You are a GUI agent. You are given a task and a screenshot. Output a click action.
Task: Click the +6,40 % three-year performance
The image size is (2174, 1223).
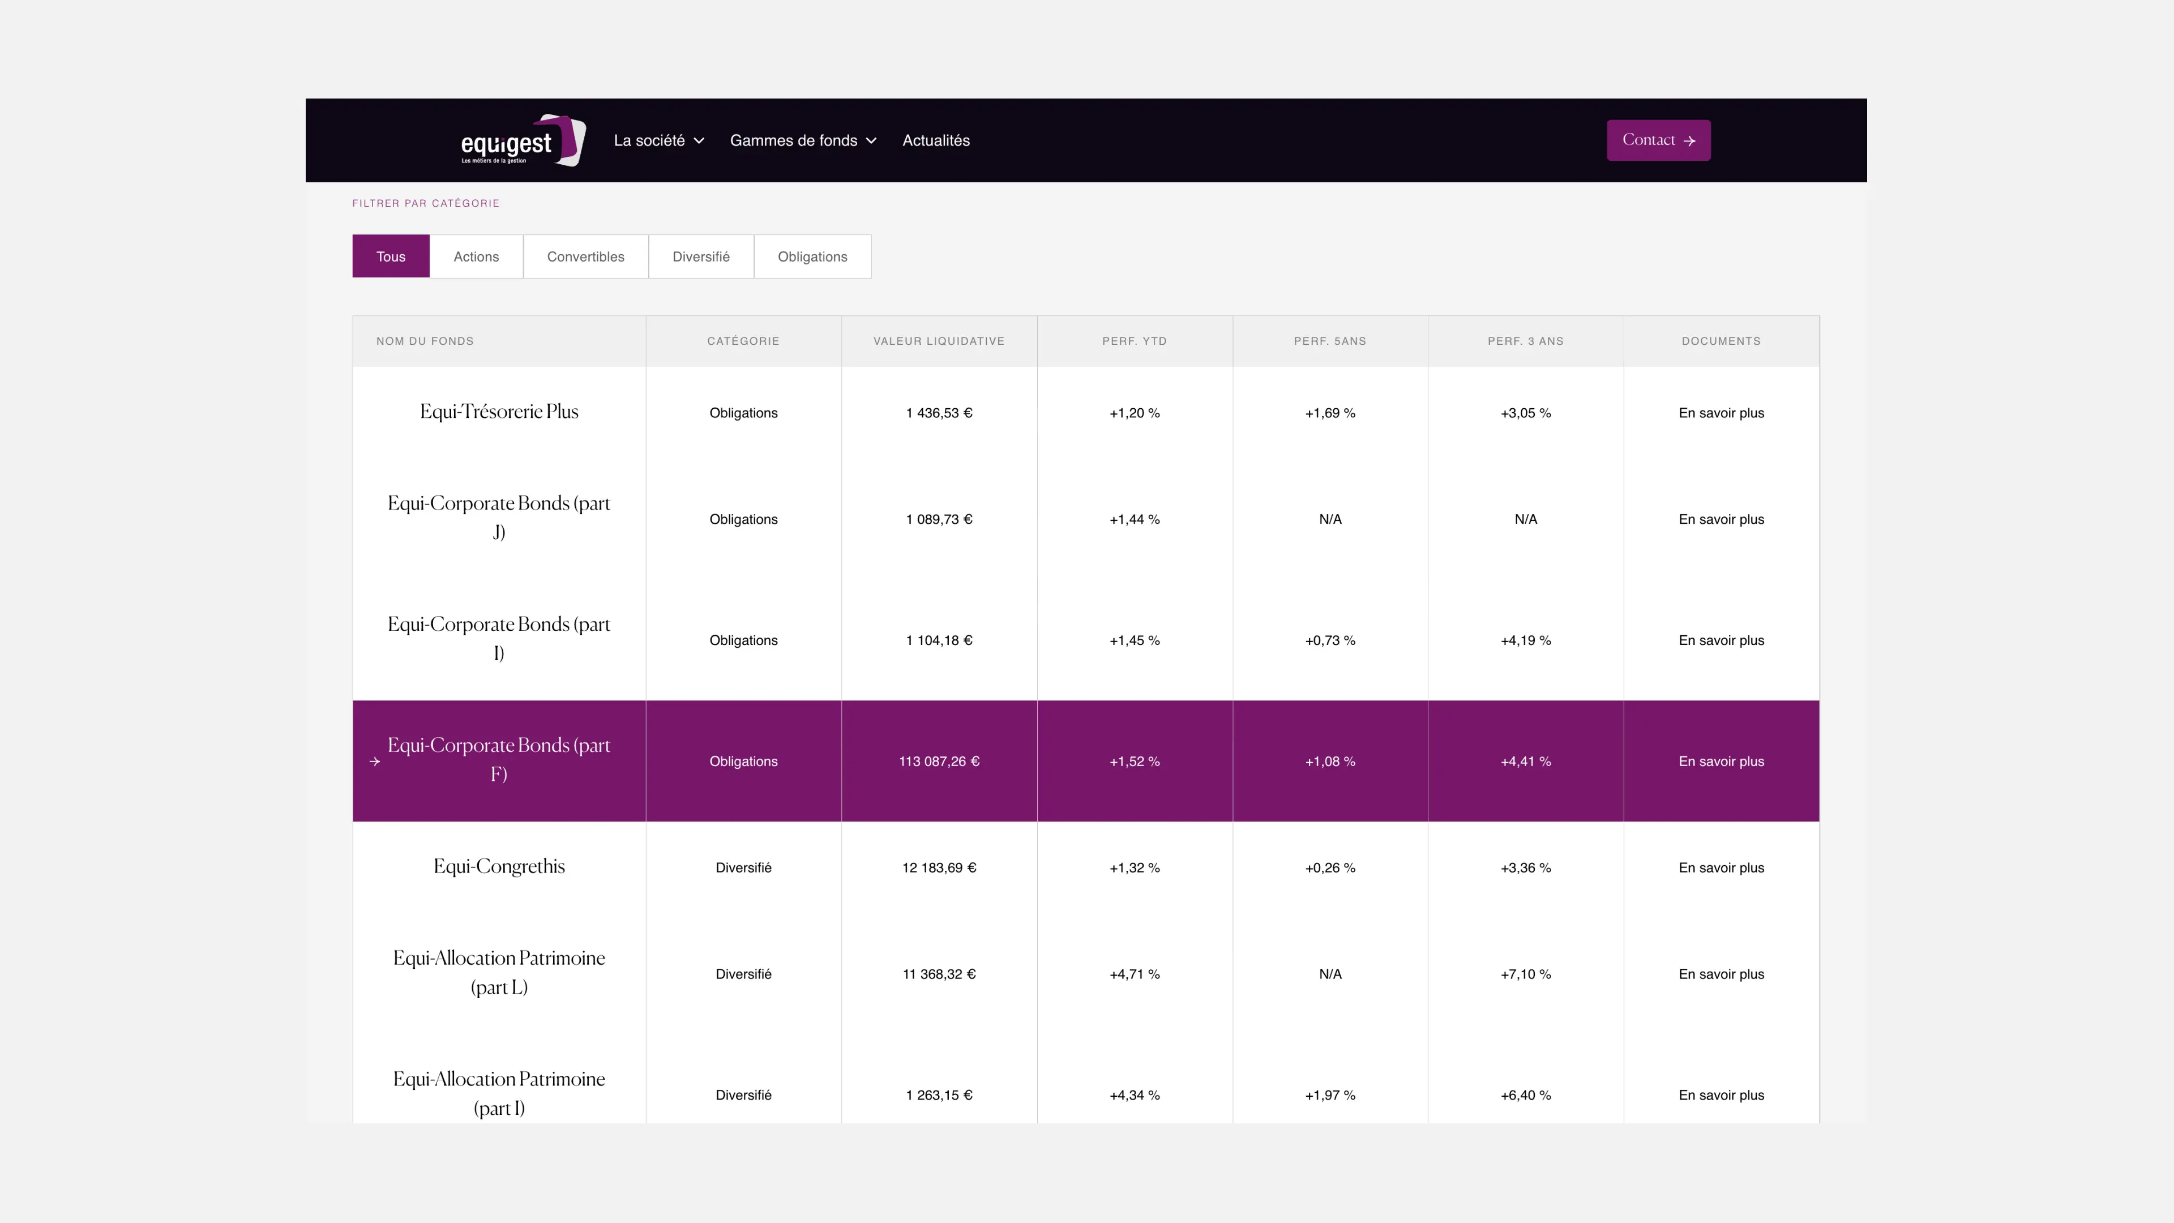(x=1526, y=1094)
